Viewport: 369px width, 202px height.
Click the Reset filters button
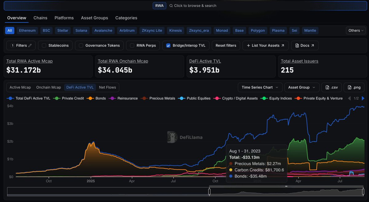tap(226, 45)
